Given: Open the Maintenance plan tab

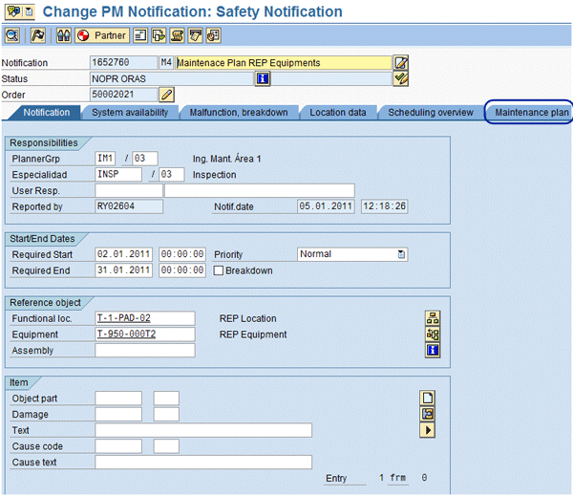Looking at the screenshot, I should (531, 113).
